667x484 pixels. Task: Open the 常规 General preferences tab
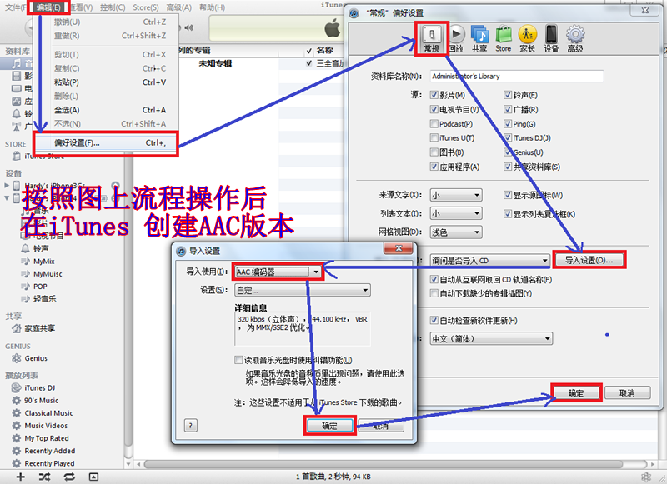pyautogui.click(x=432, y=39)
